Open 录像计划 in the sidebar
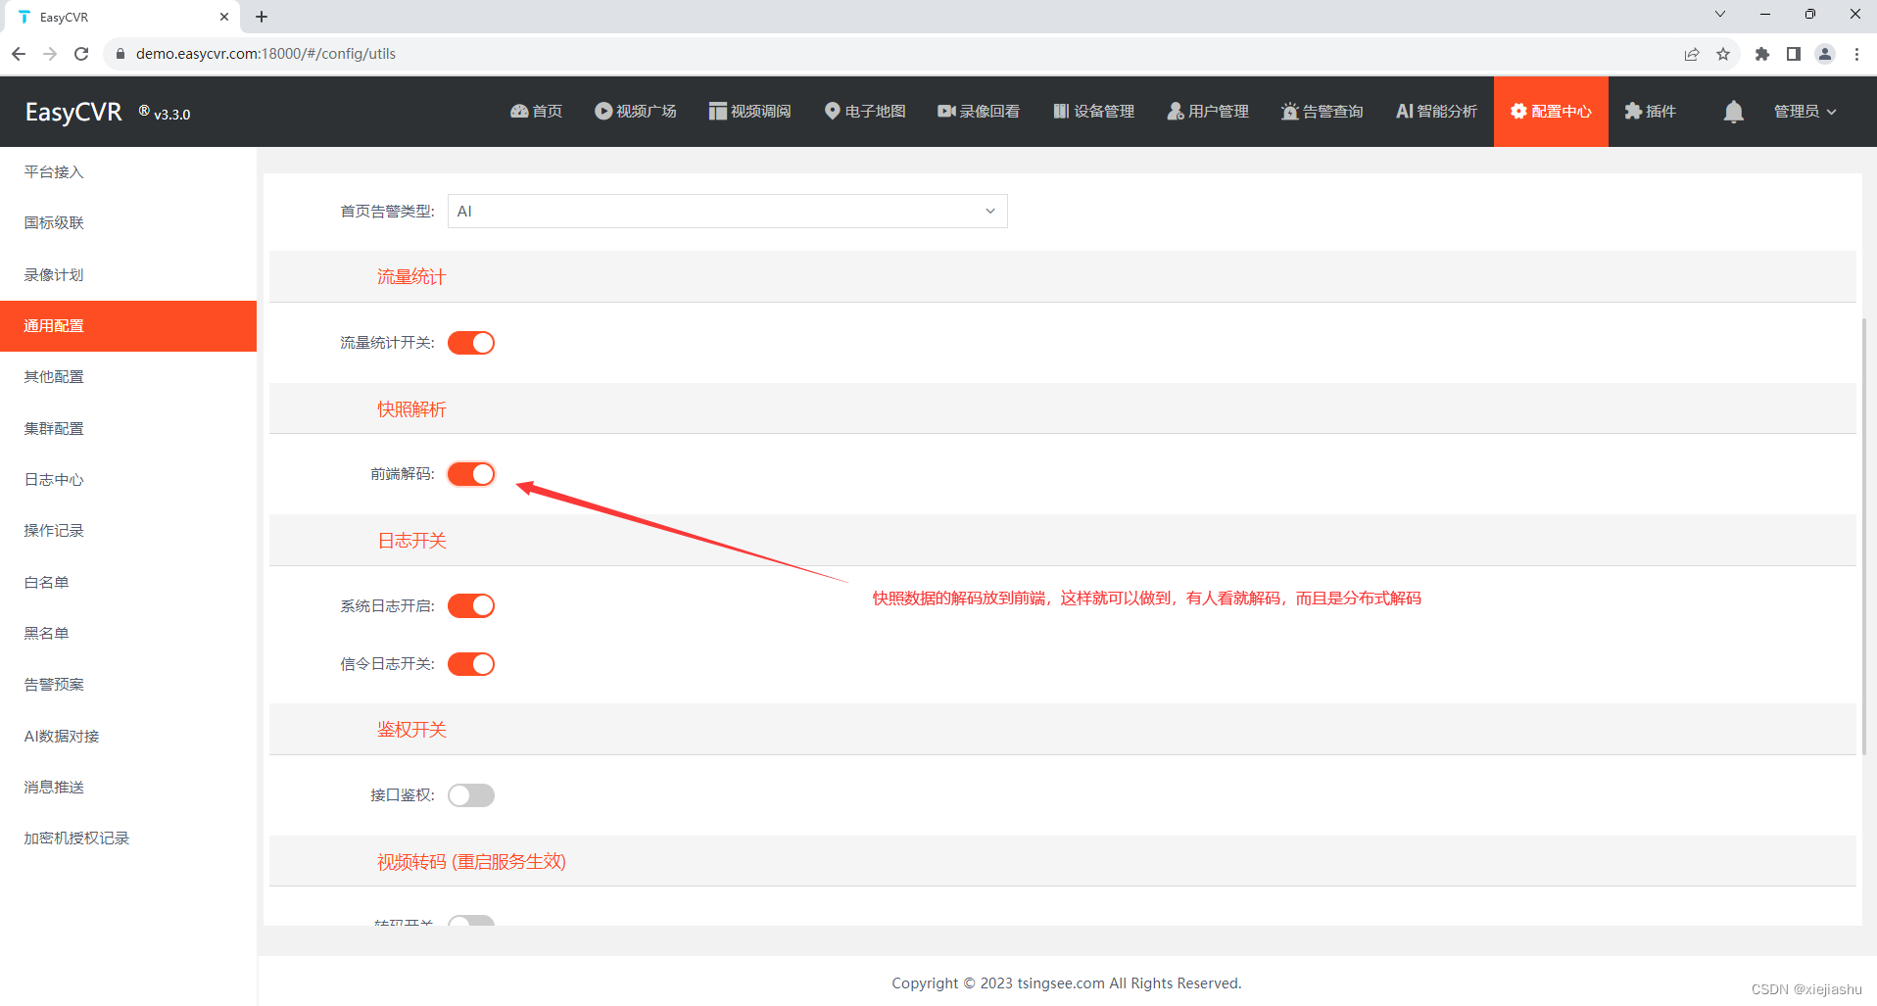Viewport: 1877px width, 1006px height. (x=128, y=275)
